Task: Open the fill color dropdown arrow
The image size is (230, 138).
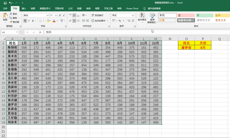Action: point(51,21)
